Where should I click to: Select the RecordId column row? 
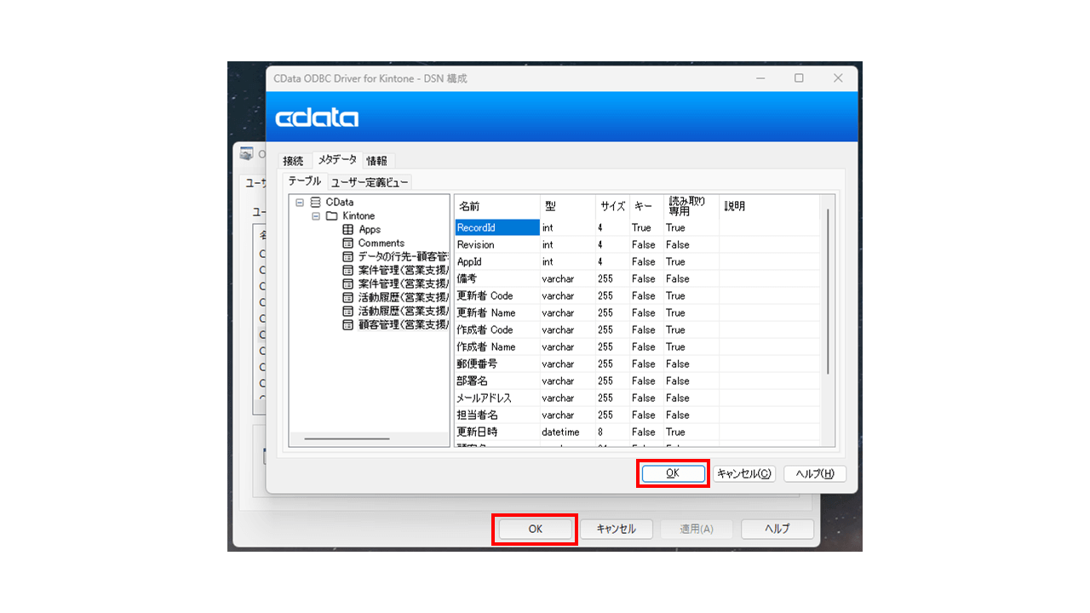tap(637, 227)
